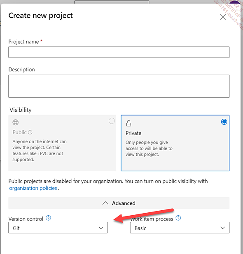Click the Advanced chevron up icon
243x254 pixels.
click(105, 203)
